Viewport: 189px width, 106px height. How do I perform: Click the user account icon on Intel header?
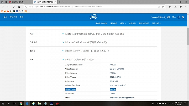(179, 17)
